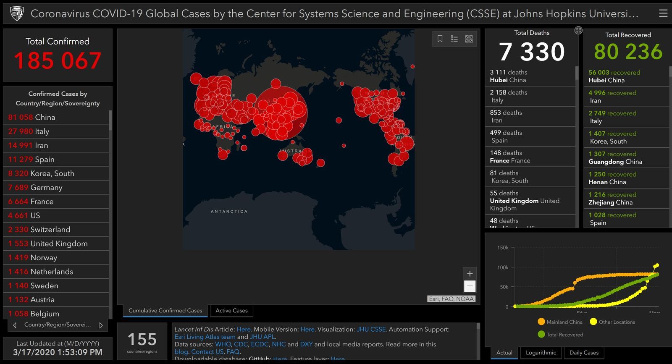Screen dimensions: 672x364
Task: Select 1 307 recovered Guangdong China entry
Action: click(627, 157)
